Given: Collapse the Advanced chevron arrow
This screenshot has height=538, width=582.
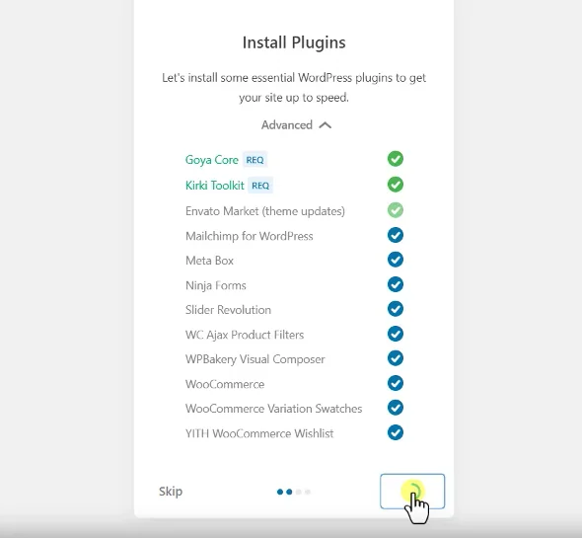Looking at the screenshot, I should pyautogui.click(x=325, y=125).
